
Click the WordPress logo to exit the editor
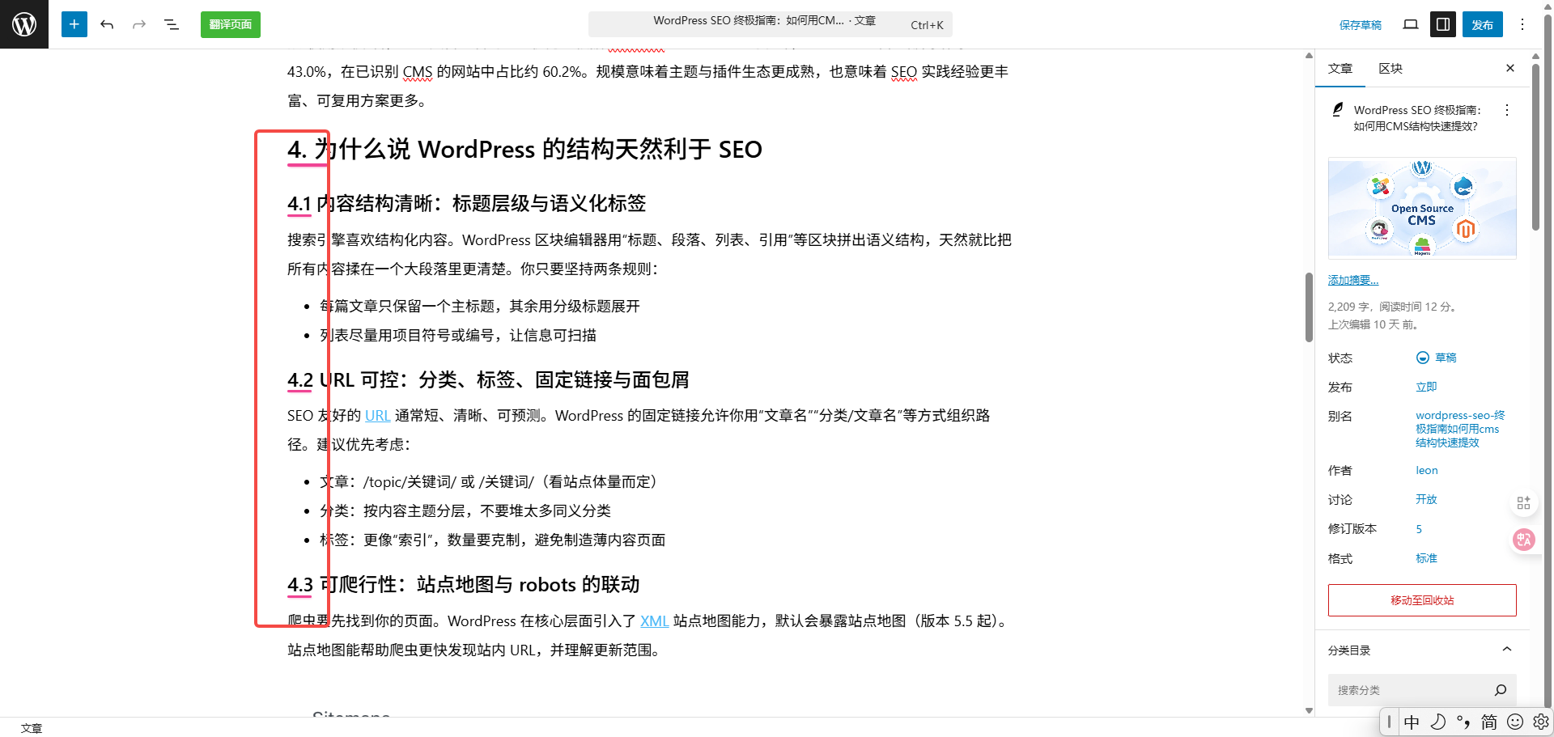(x=24, y=24)
